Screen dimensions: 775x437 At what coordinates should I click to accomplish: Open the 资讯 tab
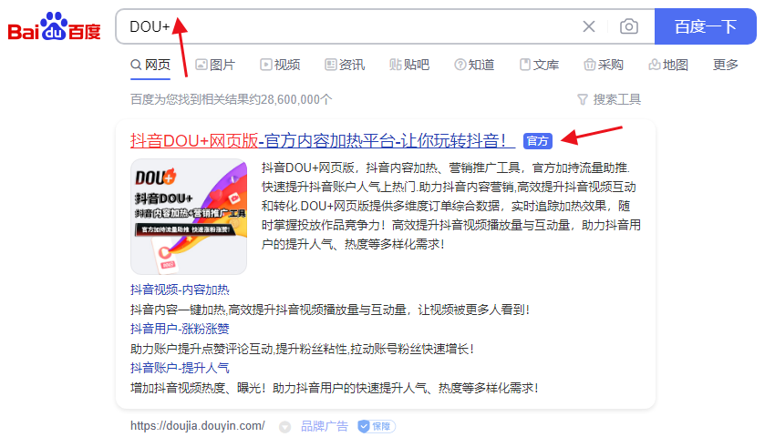[x=345, y=65]
